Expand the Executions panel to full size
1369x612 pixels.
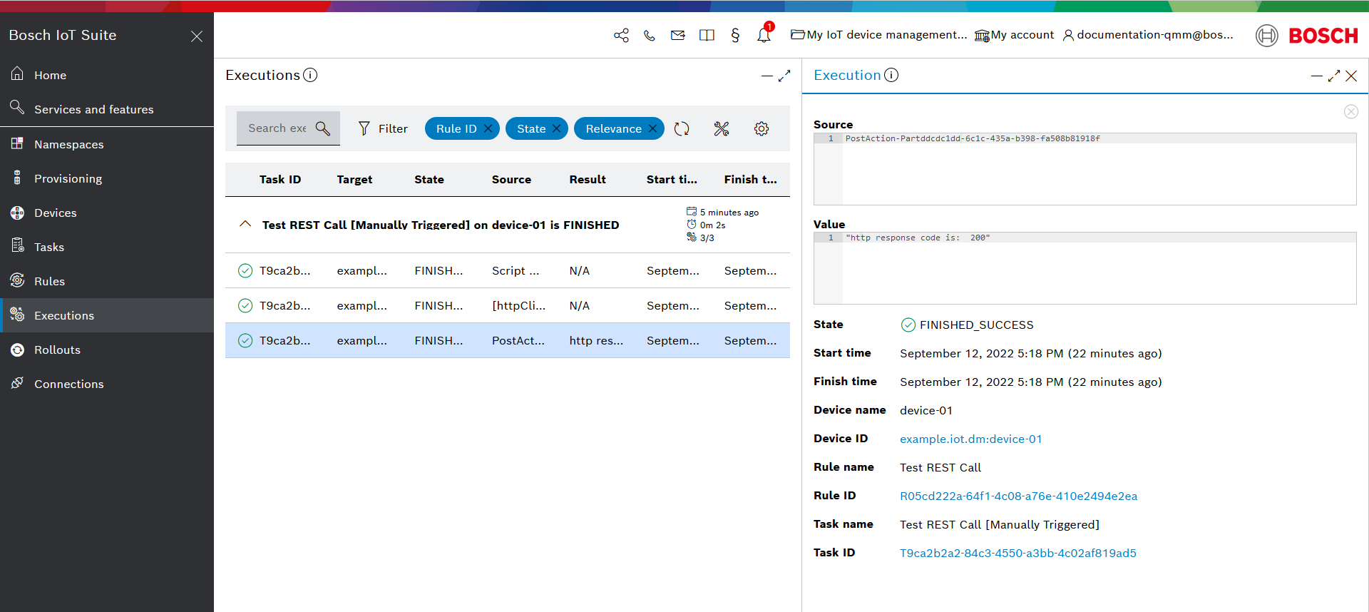[784, 76]
